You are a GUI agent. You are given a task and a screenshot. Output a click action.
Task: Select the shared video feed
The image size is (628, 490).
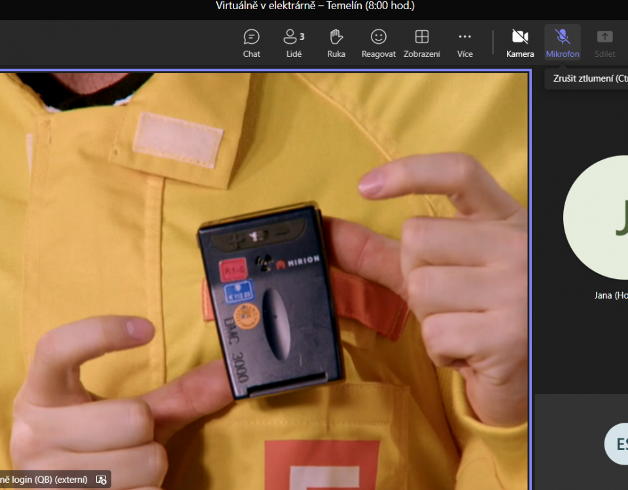click(264, 281)
